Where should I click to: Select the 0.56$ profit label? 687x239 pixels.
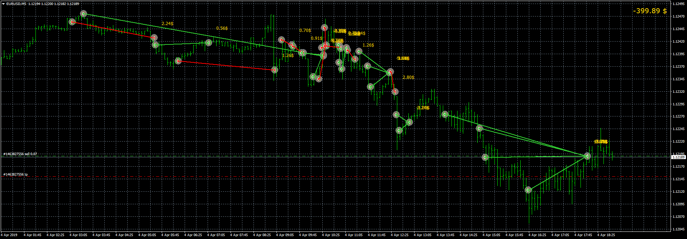tap(222, 28)
